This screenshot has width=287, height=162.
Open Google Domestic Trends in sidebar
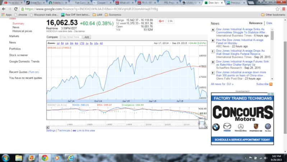pyautogui.click(x=24, y=62)
